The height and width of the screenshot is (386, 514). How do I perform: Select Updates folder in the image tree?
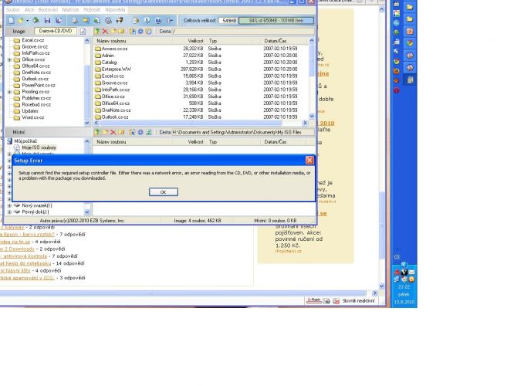click(x=30, y=111)
